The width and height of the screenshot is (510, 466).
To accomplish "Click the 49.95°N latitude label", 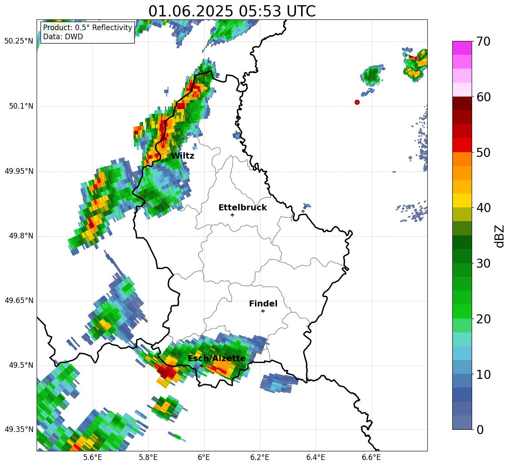I will coord(19,171).
